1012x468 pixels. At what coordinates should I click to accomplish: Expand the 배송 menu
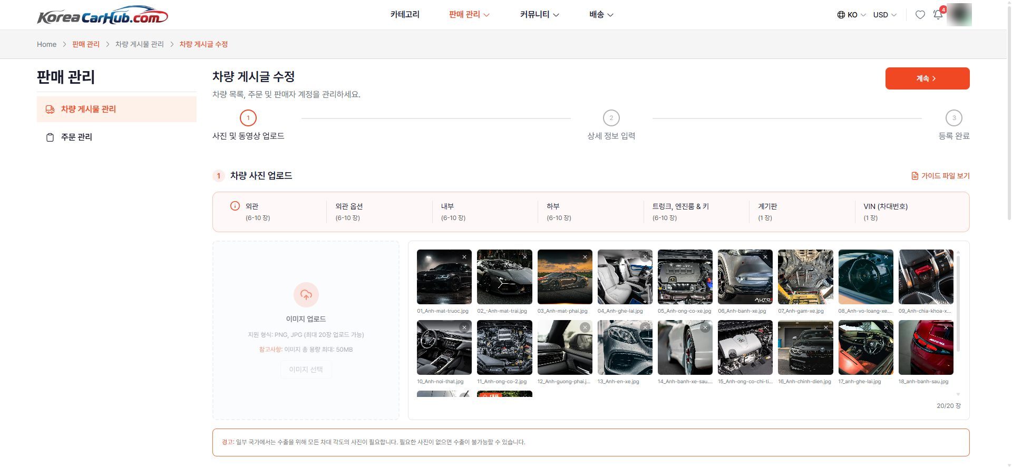[x=601, y=15]
